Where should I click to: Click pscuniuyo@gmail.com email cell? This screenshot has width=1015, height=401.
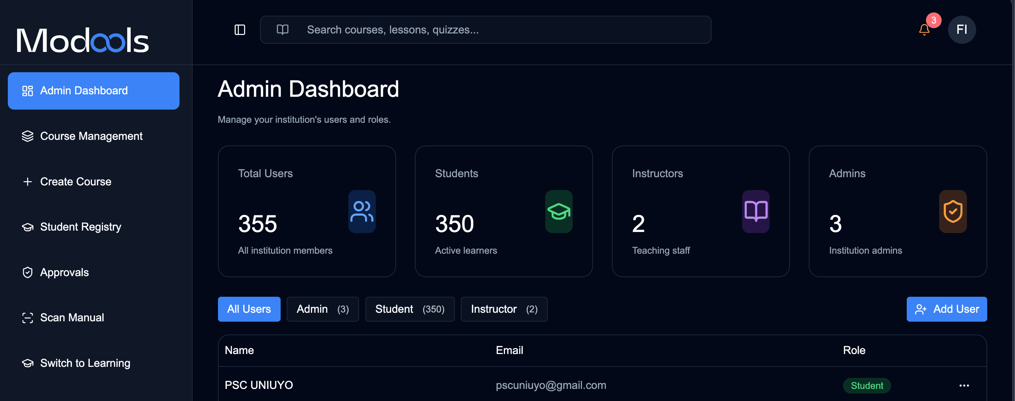pyautogui.click(x=551, y=385)
